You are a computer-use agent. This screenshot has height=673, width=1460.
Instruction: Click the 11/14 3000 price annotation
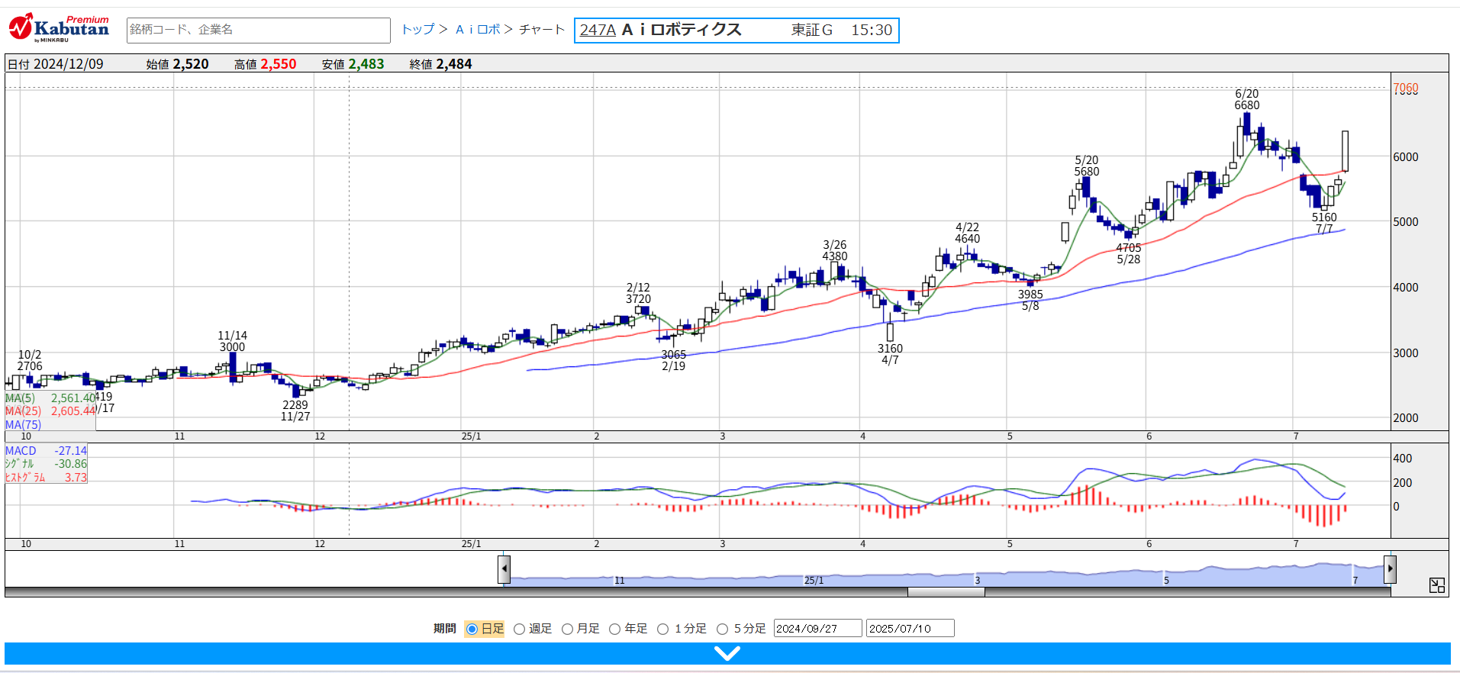233,342
